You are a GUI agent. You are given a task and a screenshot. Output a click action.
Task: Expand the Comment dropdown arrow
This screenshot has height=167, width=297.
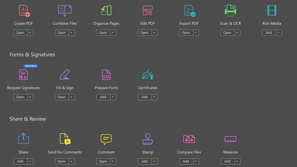[x=113, y=161]
